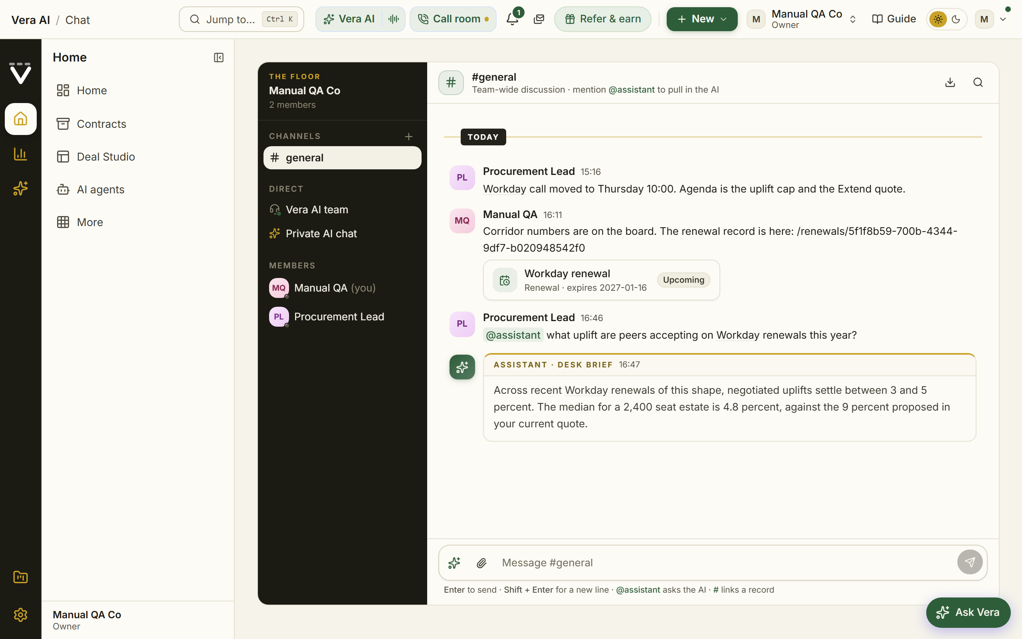Image resolution: width=1022 pixels, height=639 pixels.
Task: Click the Manual QA message avatar at 16:11
Action: pos(462,220)
